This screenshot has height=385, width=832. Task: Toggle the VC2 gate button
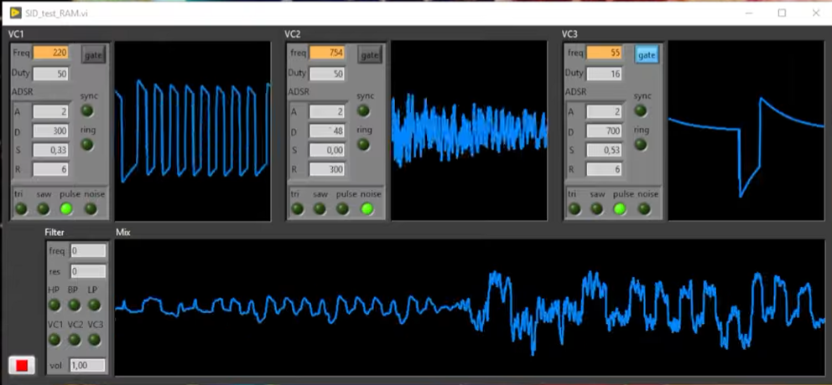click(370, 54)
